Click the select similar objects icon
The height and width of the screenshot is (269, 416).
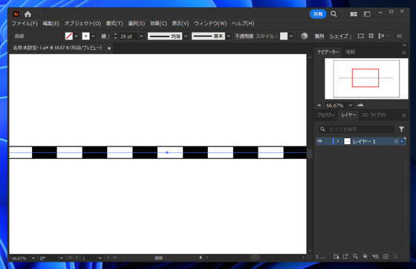point(381,36)
